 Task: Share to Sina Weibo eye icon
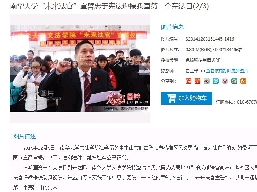click(207, 81)
